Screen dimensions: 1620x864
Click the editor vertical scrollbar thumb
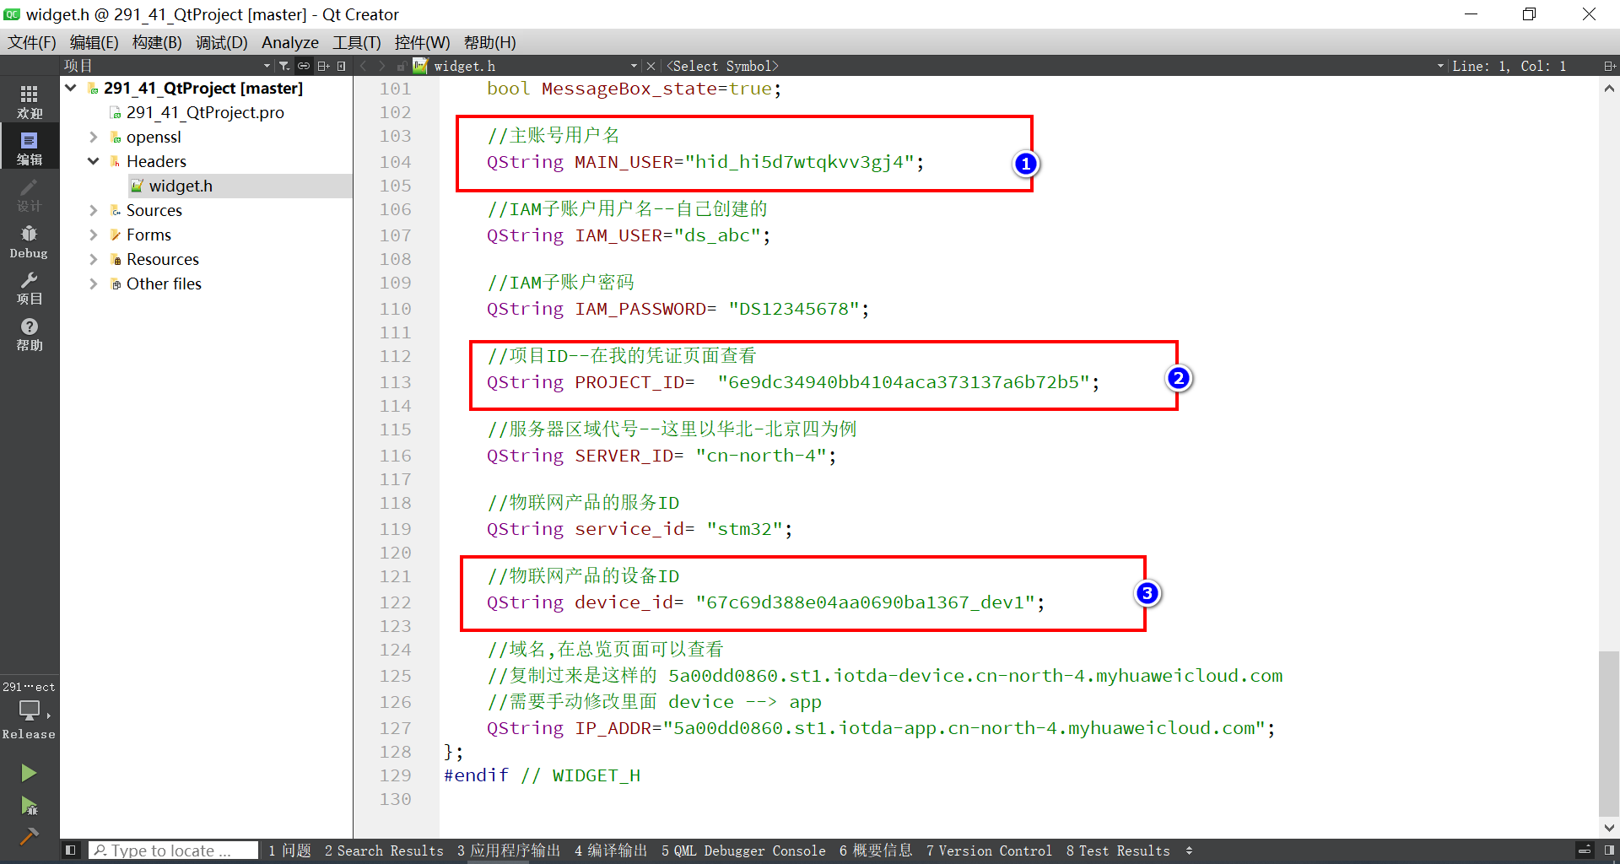pyautogui.click(x=1609, y=732)
